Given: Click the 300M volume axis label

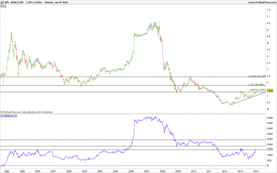Looking at the screenshot, I should 270,134.
